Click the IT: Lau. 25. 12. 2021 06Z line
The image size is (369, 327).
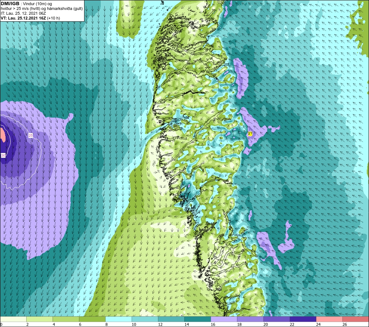point(23,13)
